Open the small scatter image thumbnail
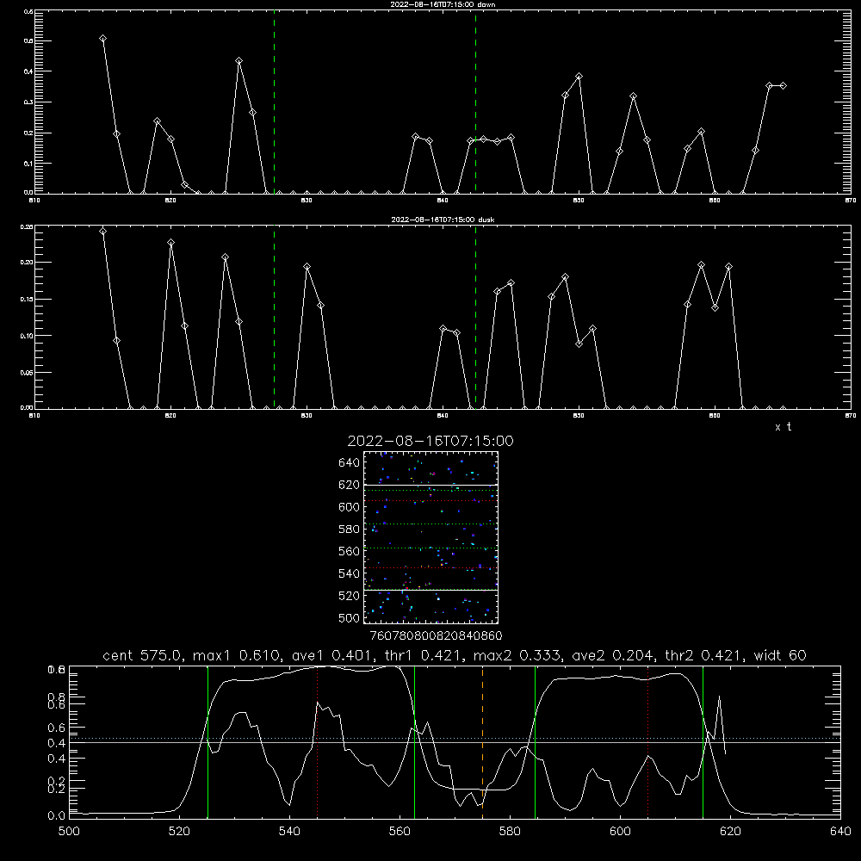Screen dimensions: 861x861 [430, 537]
